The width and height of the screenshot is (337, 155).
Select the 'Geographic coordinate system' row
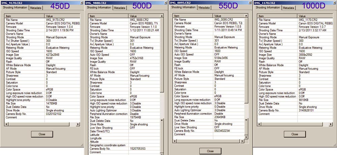point(124,145)
